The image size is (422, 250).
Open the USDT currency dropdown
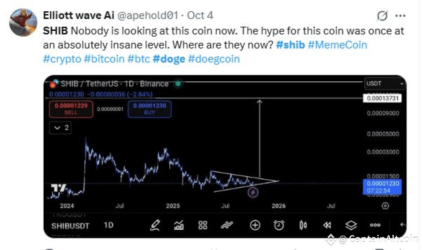pos(385,84)
